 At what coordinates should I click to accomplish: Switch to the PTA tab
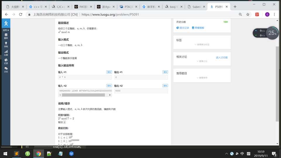click(x=128, y=7)
